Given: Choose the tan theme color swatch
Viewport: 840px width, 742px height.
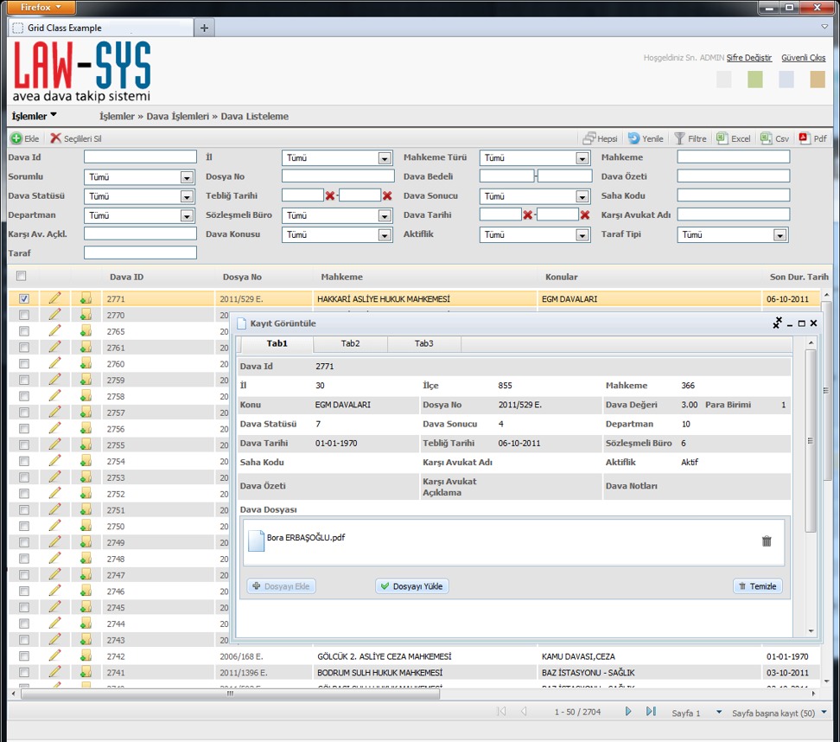Looking at the screenshot, I should pyautogui.click(x=818, y=80).
